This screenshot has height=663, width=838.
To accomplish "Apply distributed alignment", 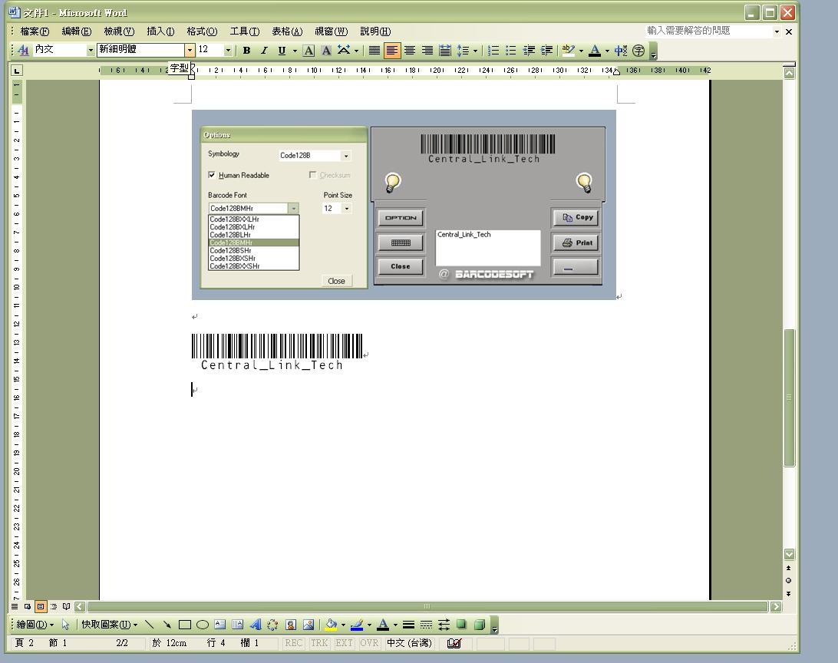I will coord(445,50).
